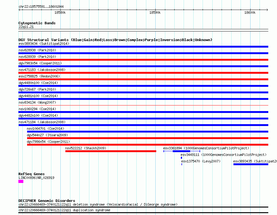
Task: Select the 22q11.21 band label
Action: tap(26, 27)
